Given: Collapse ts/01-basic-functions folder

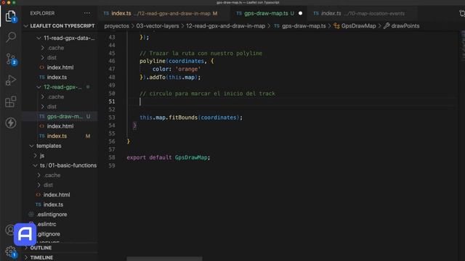Looking at the screenshot, I should (65, 165).
